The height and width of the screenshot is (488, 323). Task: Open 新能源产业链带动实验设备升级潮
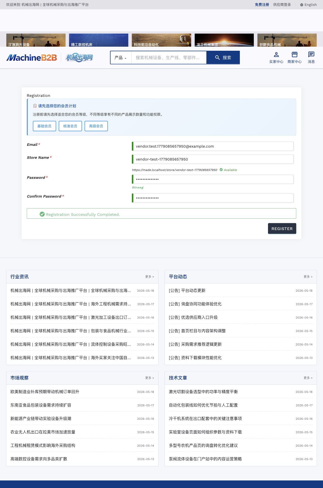tap(41, 419)
